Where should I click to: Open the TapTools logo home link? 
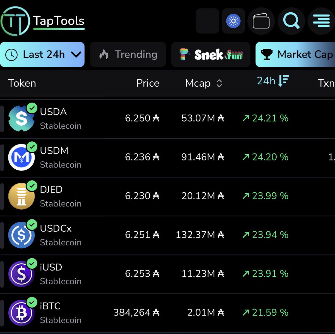(42, 21)
